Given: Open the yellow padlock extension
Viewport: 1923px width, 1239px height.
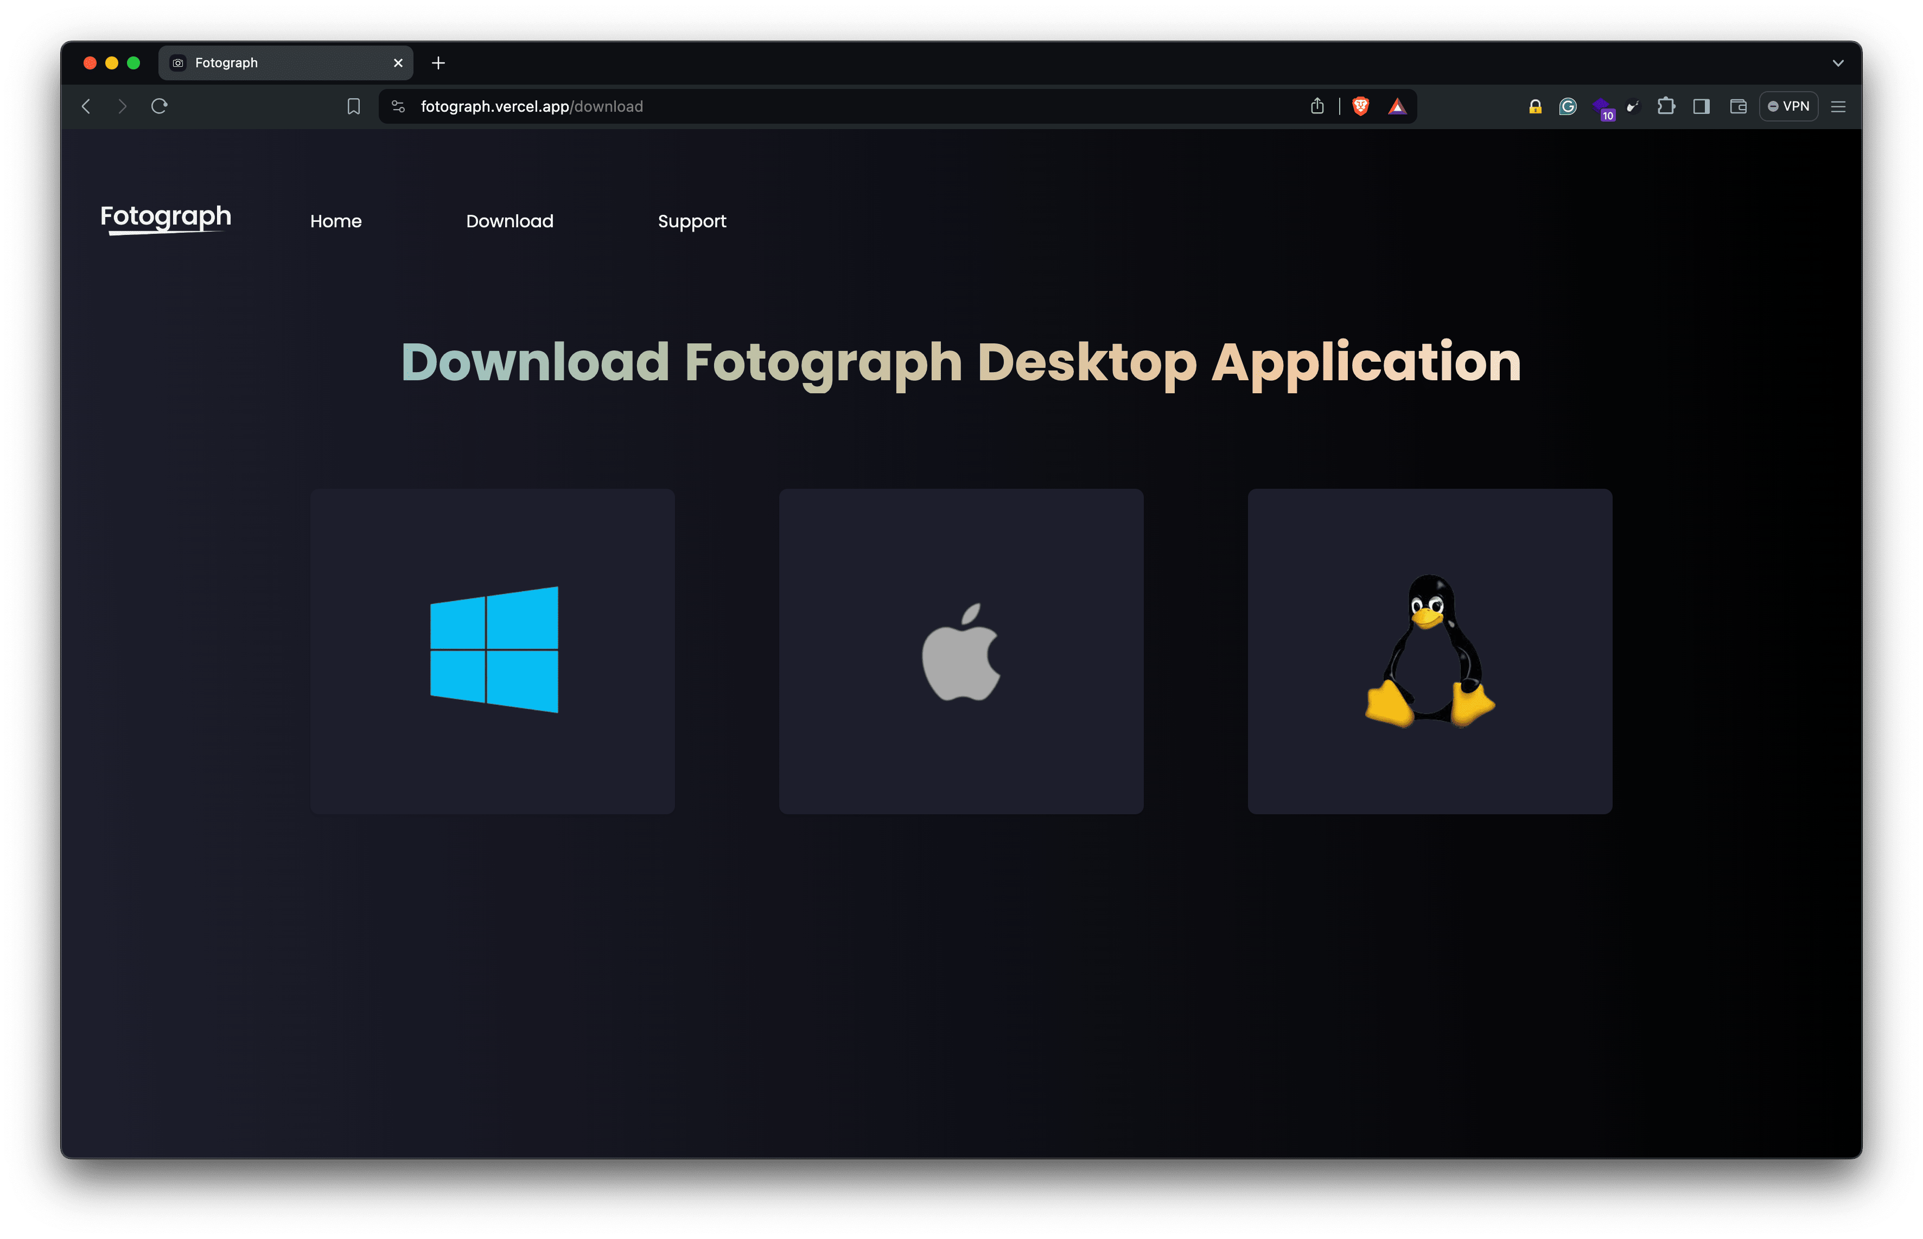Looking at the screenshot, I should pyautogui.click(x=1535, y=106).
